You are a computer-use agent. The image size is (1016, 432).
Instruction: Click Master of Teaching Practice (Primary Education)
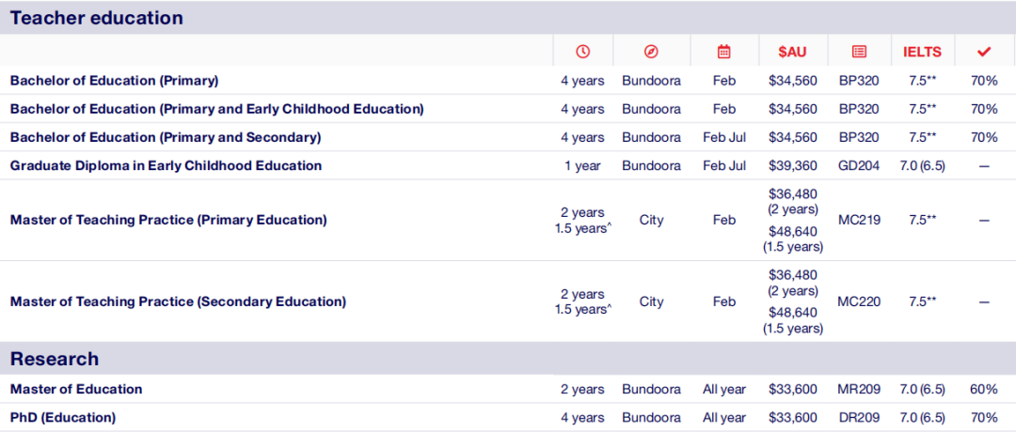[168, 220]
